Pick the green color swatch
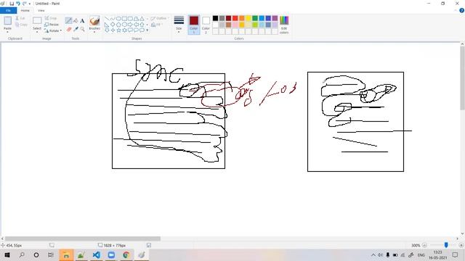This screenshot has height=261, width=465. (x=255, y=18)
